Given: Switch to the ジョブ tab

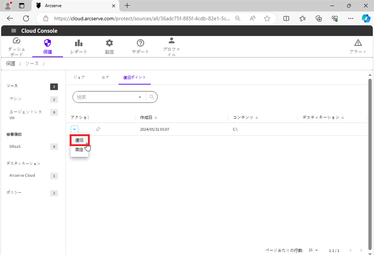Looking at the screenshot, I should (79, 77).
